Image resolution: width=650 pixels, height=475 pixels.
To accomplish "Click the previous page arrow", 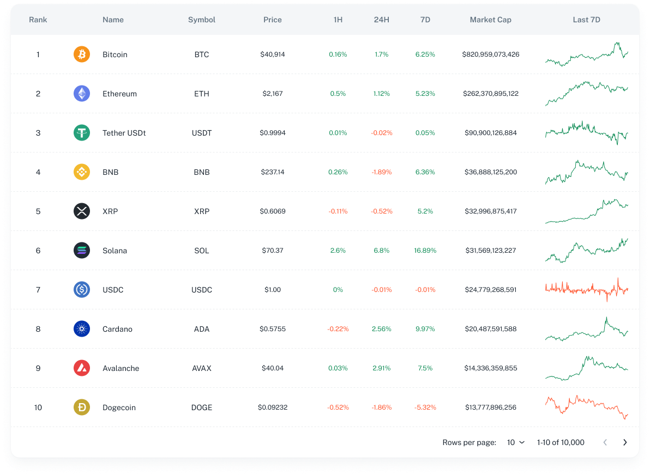I will [605, 442].
